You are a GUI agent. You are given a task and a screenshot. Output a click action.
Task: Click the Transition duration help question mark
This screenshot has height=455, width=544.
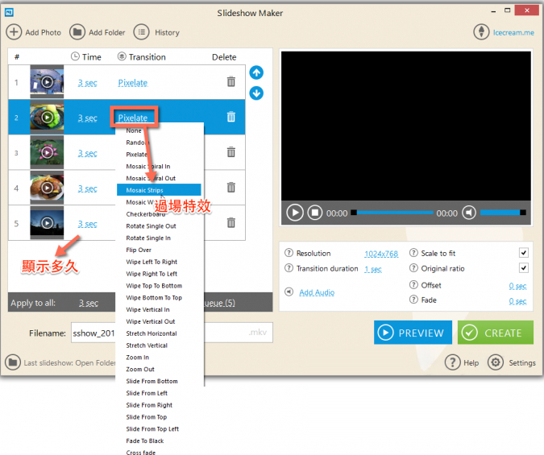tap(289, 268)
